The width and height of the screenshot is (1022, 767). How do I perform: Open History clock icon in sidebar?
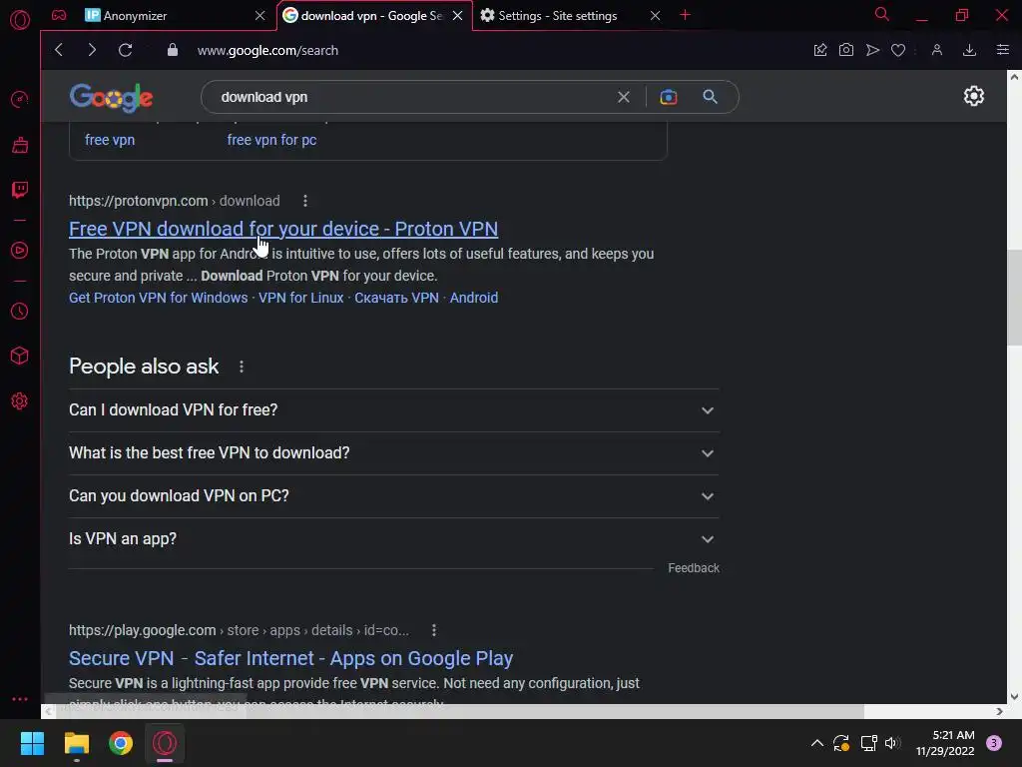click(x=20, y=312)
